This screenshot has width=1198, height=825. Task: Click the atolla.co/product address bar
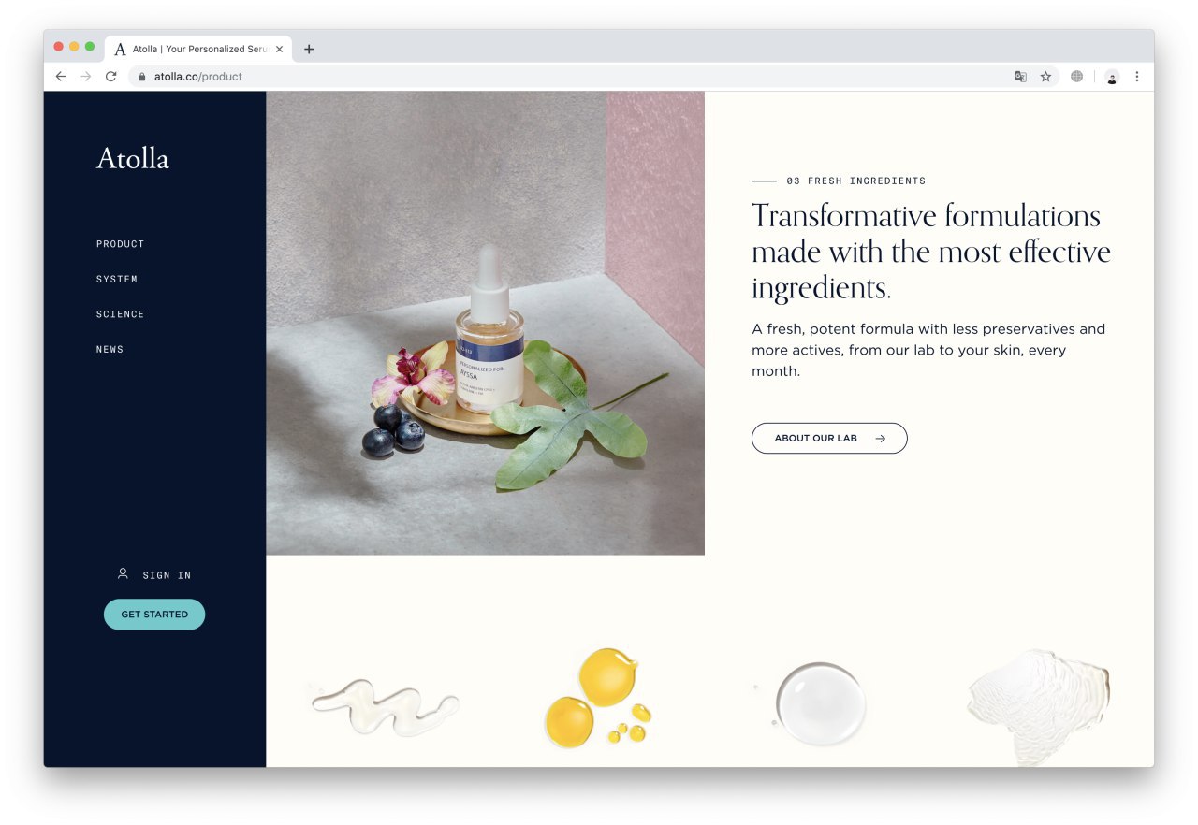[571, 77]
